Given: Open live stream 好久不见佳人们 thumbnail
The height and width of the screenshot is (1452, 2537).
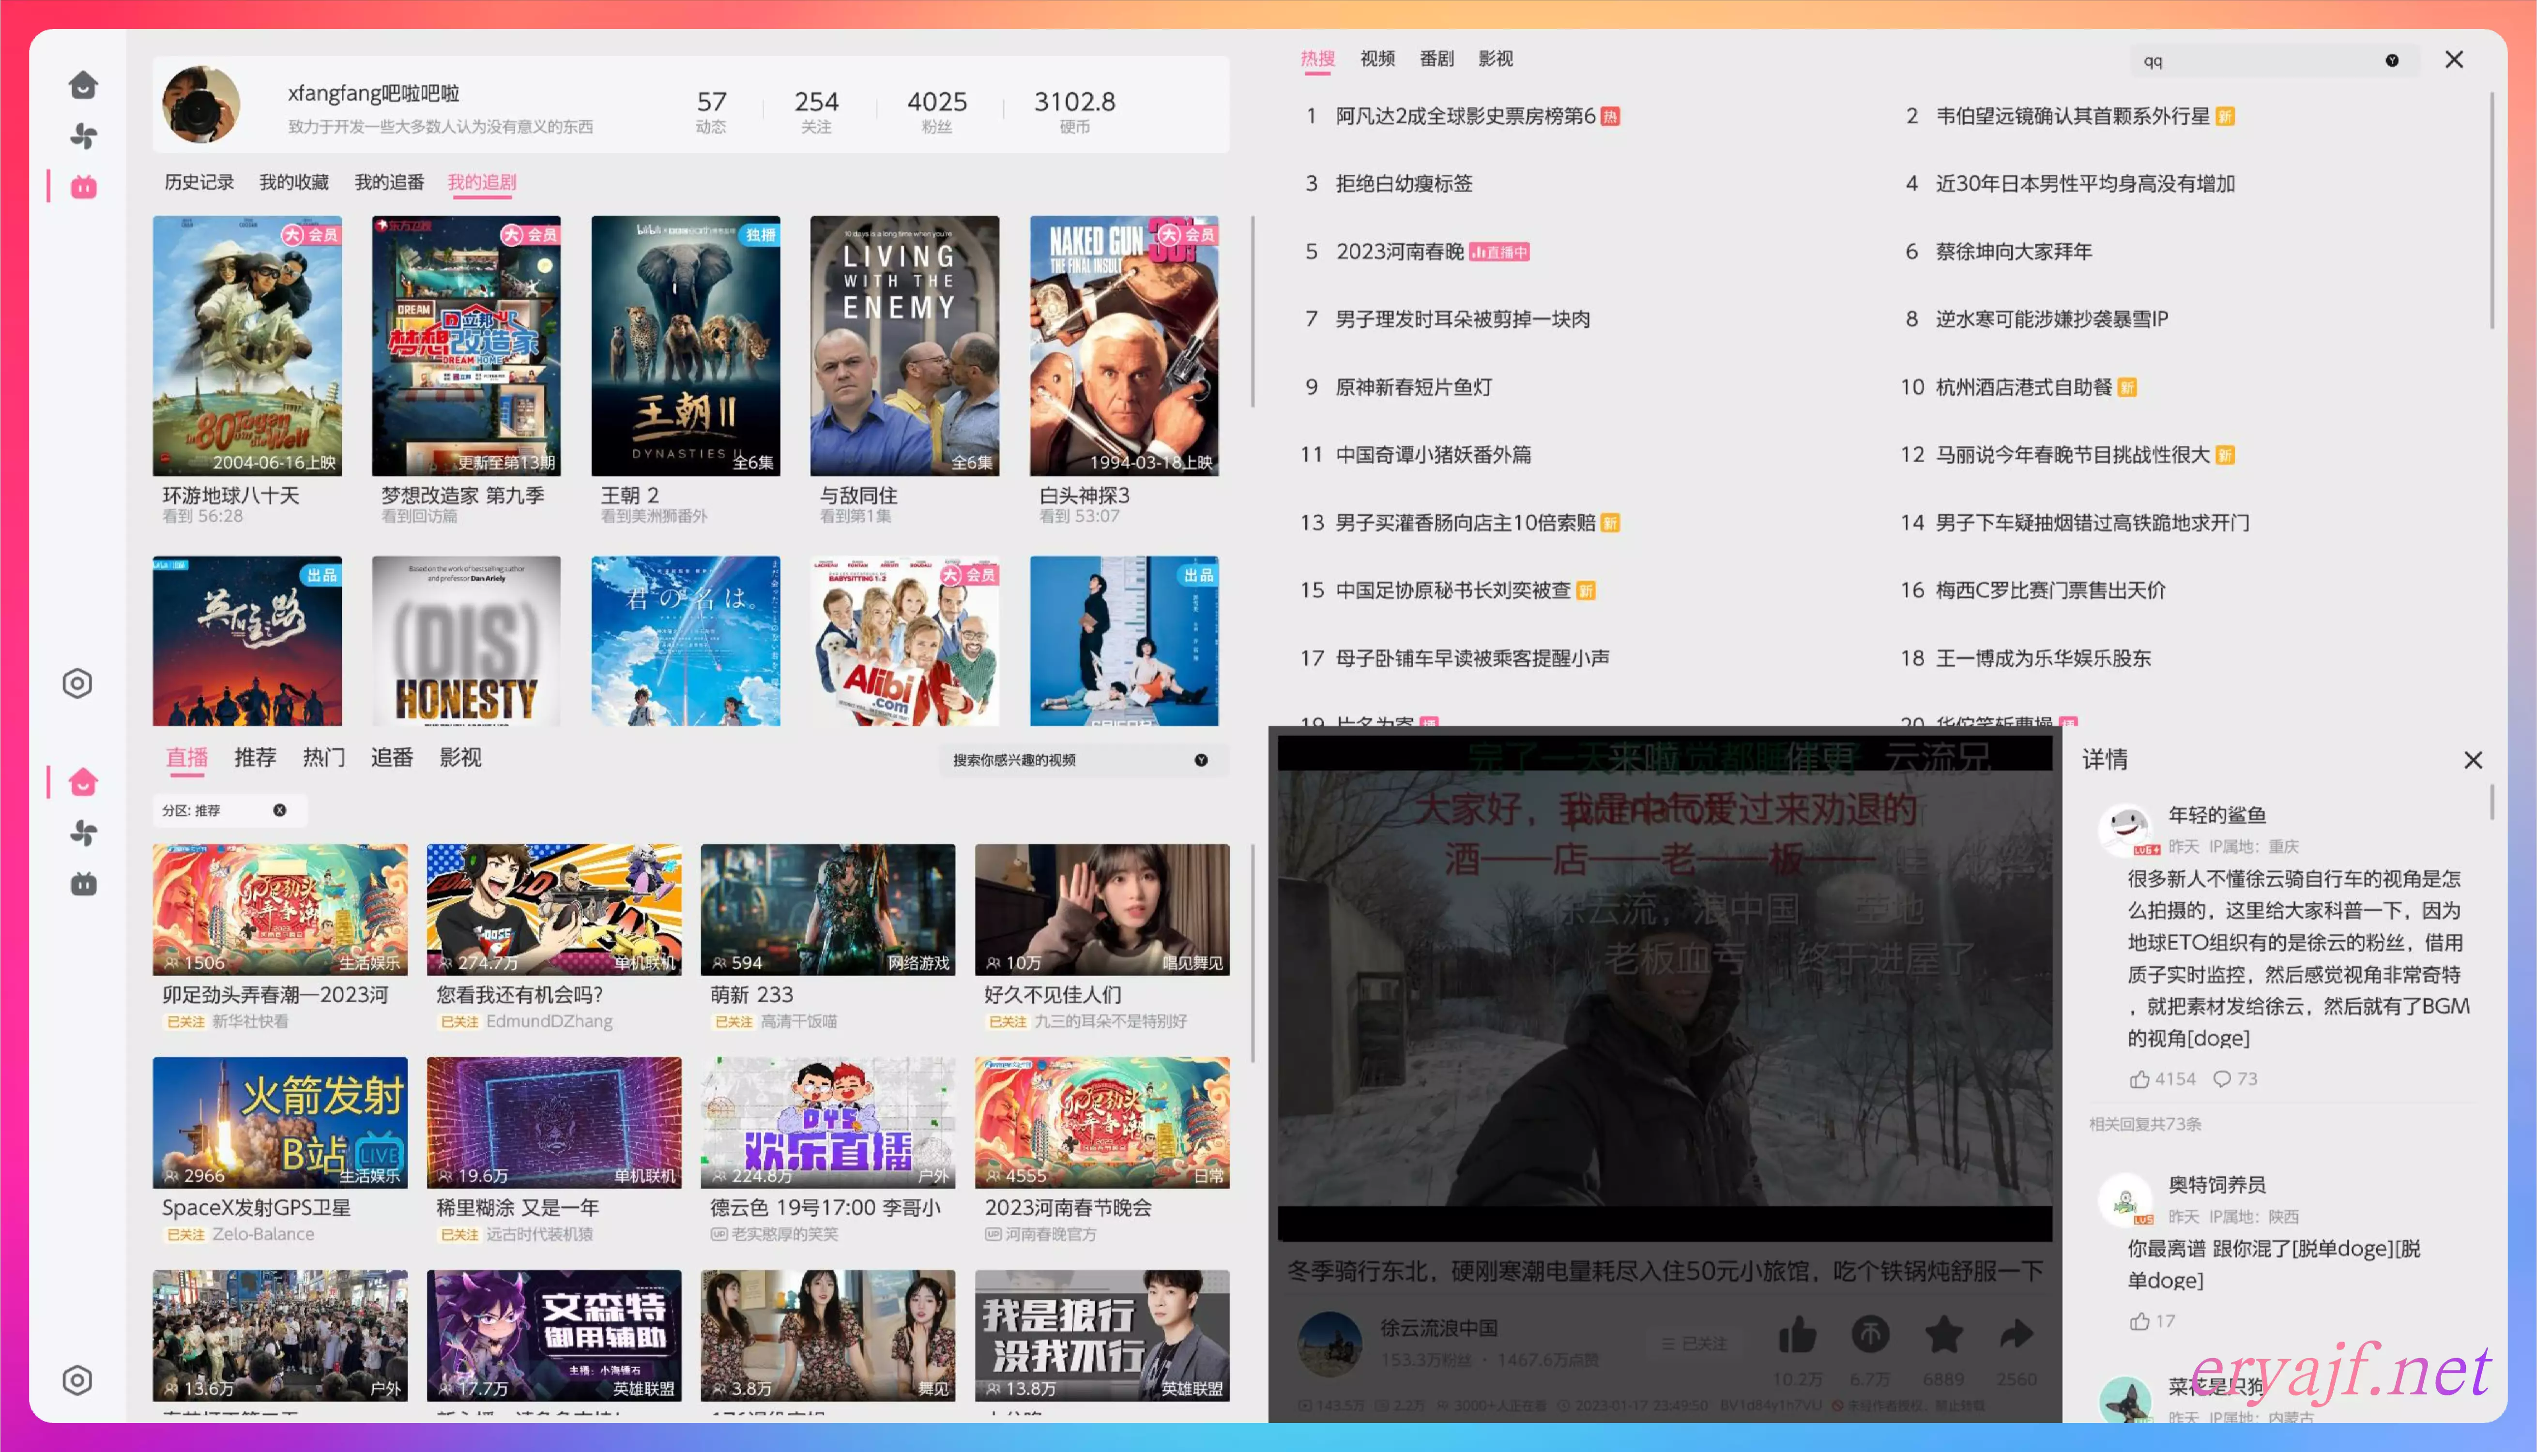Looking at the screenshot, I should [x=1102, y=909].
